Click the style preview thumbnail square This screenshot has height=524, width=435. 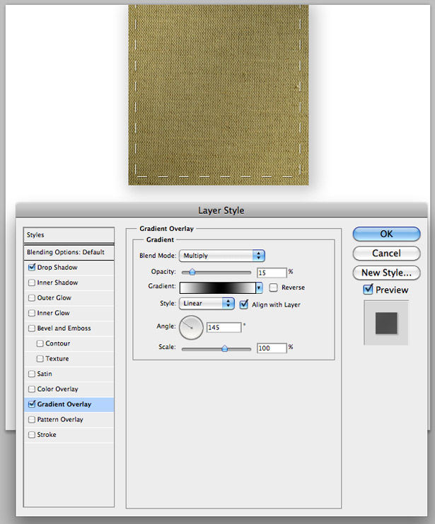pyautogui.click(x=386, y=323)
